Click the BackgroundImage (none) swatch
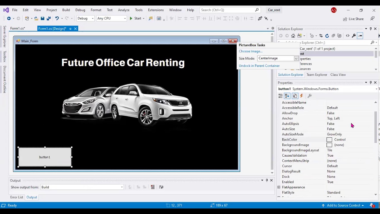 tap(329, 145)
